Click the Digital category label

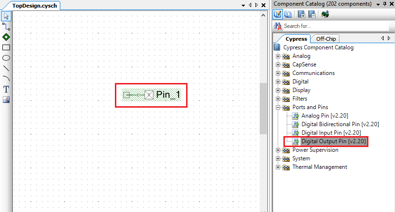coord(300,82)
